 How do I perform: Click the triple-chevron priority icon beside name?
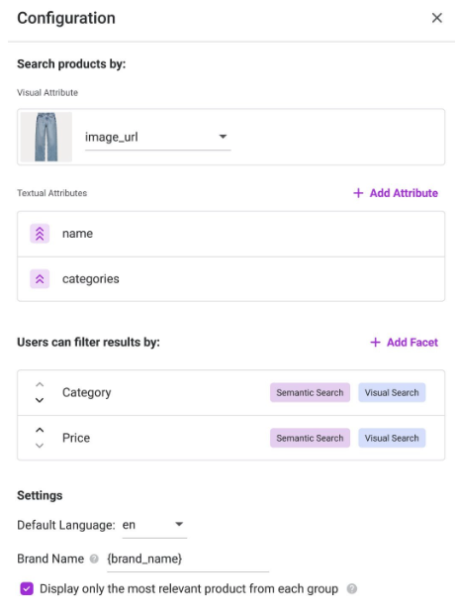(40, 234)
